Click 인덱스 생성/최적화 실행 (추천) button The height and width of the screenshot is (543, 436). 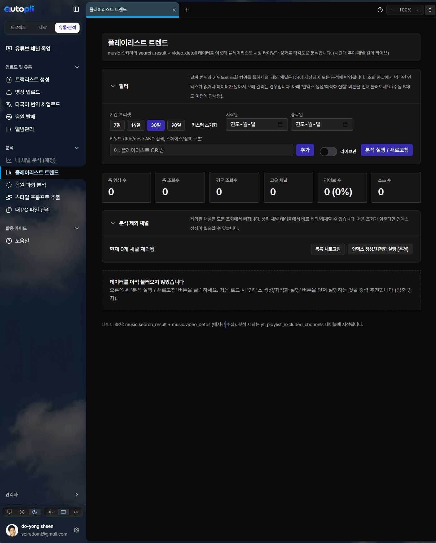tap(380, 249)
